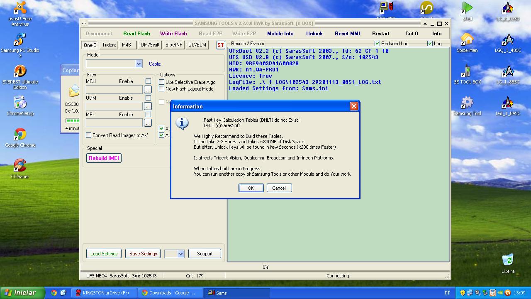Click the yellow shield tray icon
531x299 pixels.
tap(463, 293)
